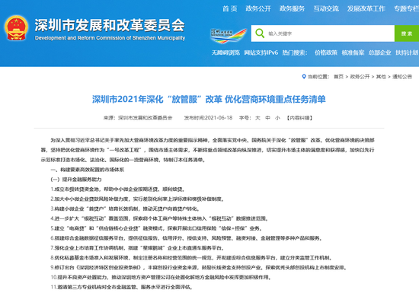Click the publish date 2021-06-18 text
The width and height of the screenshot is (419, 293).
(x=219, y=118)
